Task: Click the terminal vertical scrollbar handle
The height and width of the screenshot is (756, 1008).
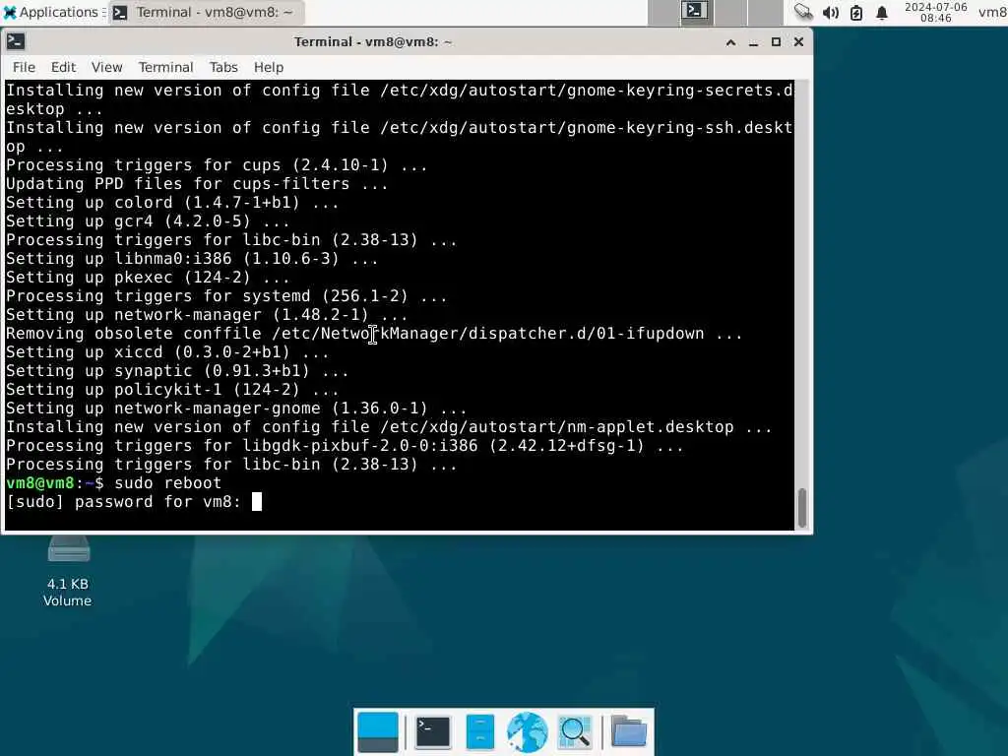Action: point(801,507)
